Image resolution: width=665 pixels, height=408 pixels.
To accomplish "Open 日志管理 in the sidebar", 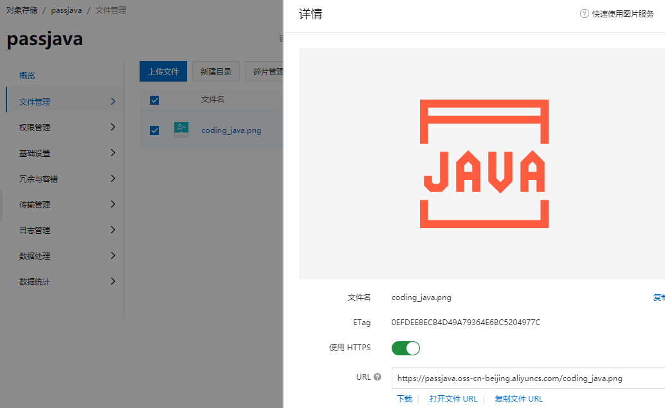I will [35, 230].
